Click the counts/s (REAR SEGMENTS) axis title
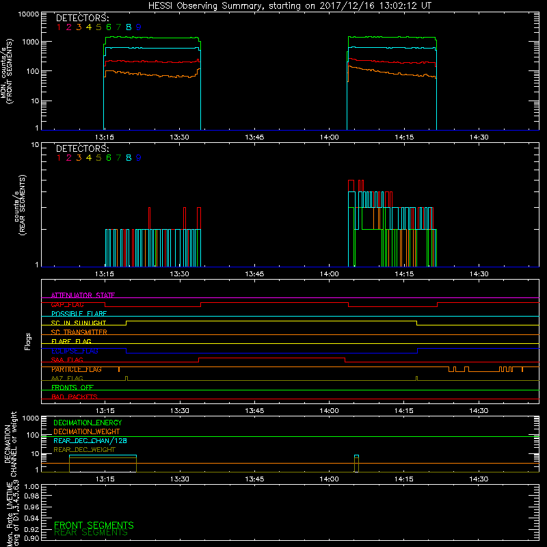This screenshot has height=547, width=547. [x=20, y=204]
